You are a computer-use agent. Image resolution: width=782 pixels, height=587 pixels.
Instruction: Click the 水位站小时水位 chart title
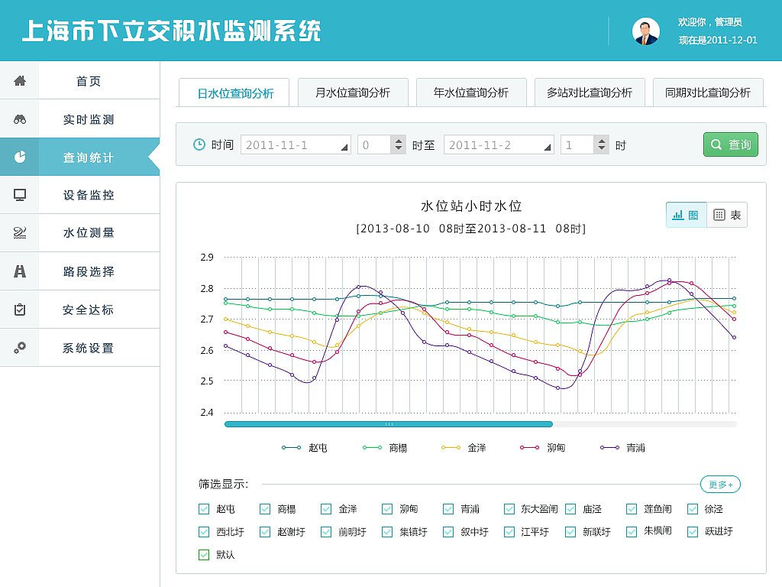coord(471,206)
